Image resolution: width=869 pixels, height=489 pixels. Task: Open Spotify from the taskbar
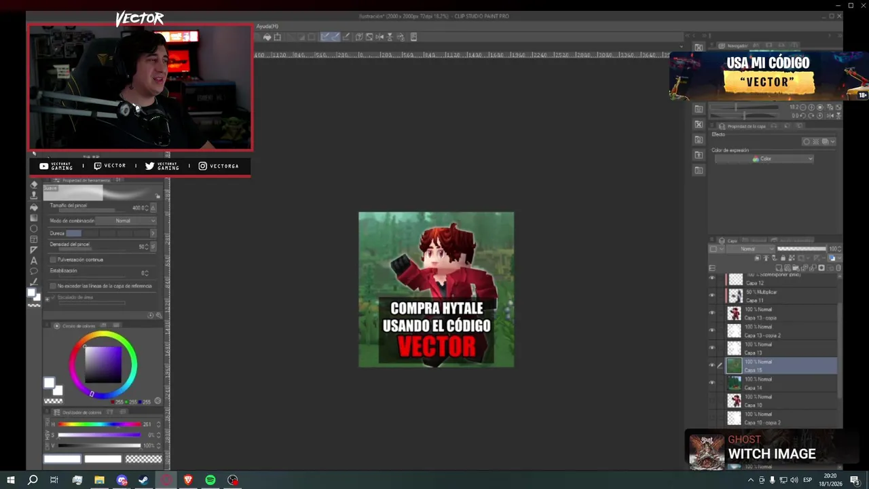click(210, 480)
